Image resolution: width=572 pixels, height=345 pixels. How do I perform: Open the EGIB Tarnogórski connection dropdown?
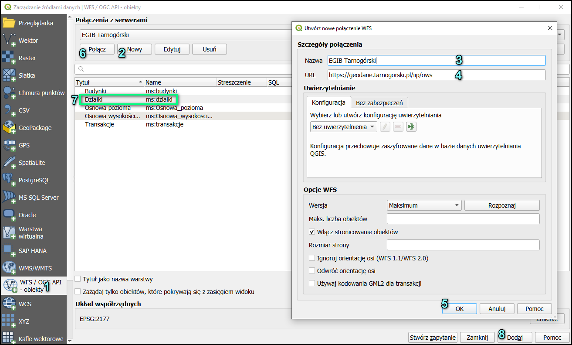(x=183, y=35)
